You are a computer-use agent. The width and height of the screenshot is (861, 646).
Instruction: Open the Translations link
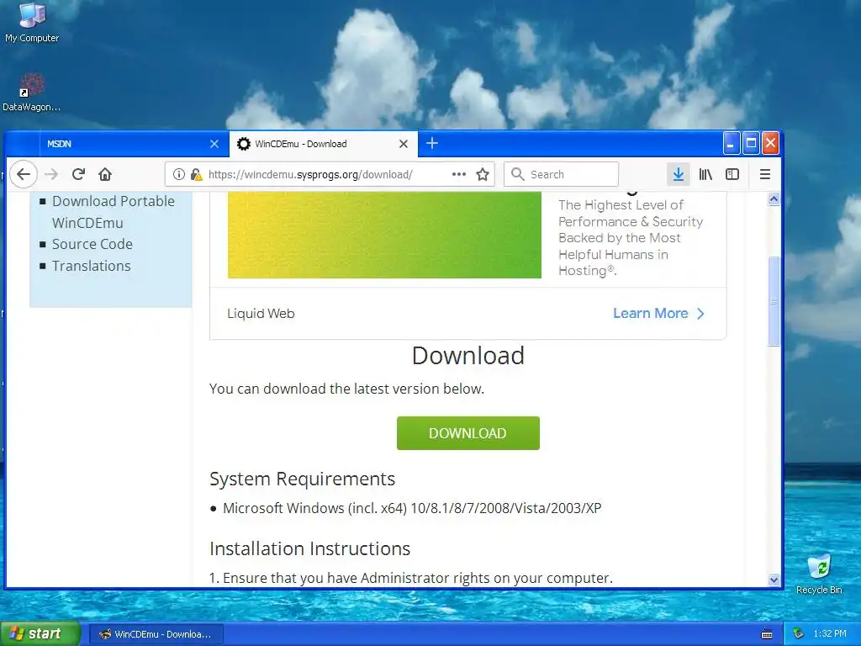tap(91, 266)
